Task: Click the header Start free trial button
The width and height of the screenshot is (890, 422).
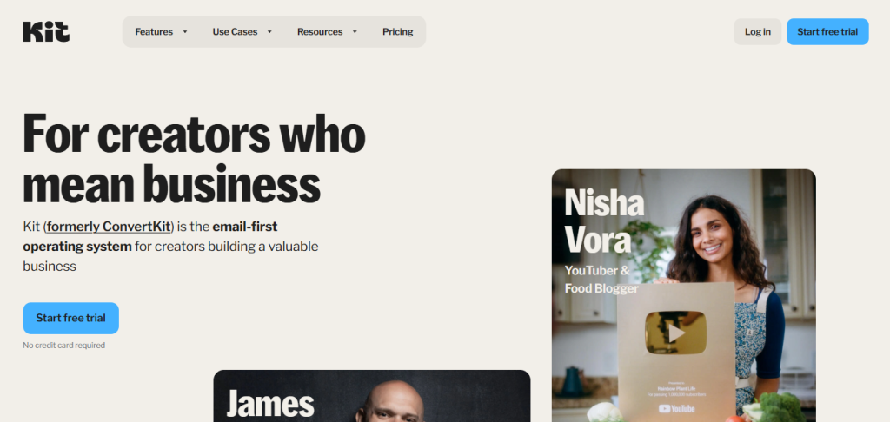Action: coord(827,32)
